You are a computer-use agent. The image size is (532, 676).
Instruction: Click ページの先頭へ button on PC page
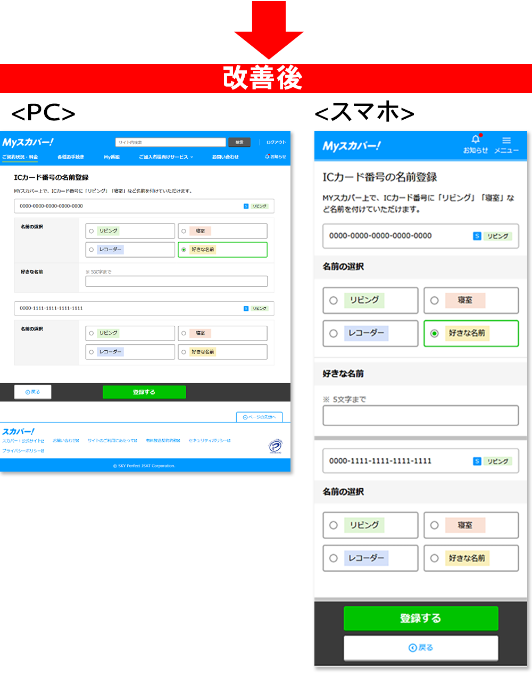point(259,417)
